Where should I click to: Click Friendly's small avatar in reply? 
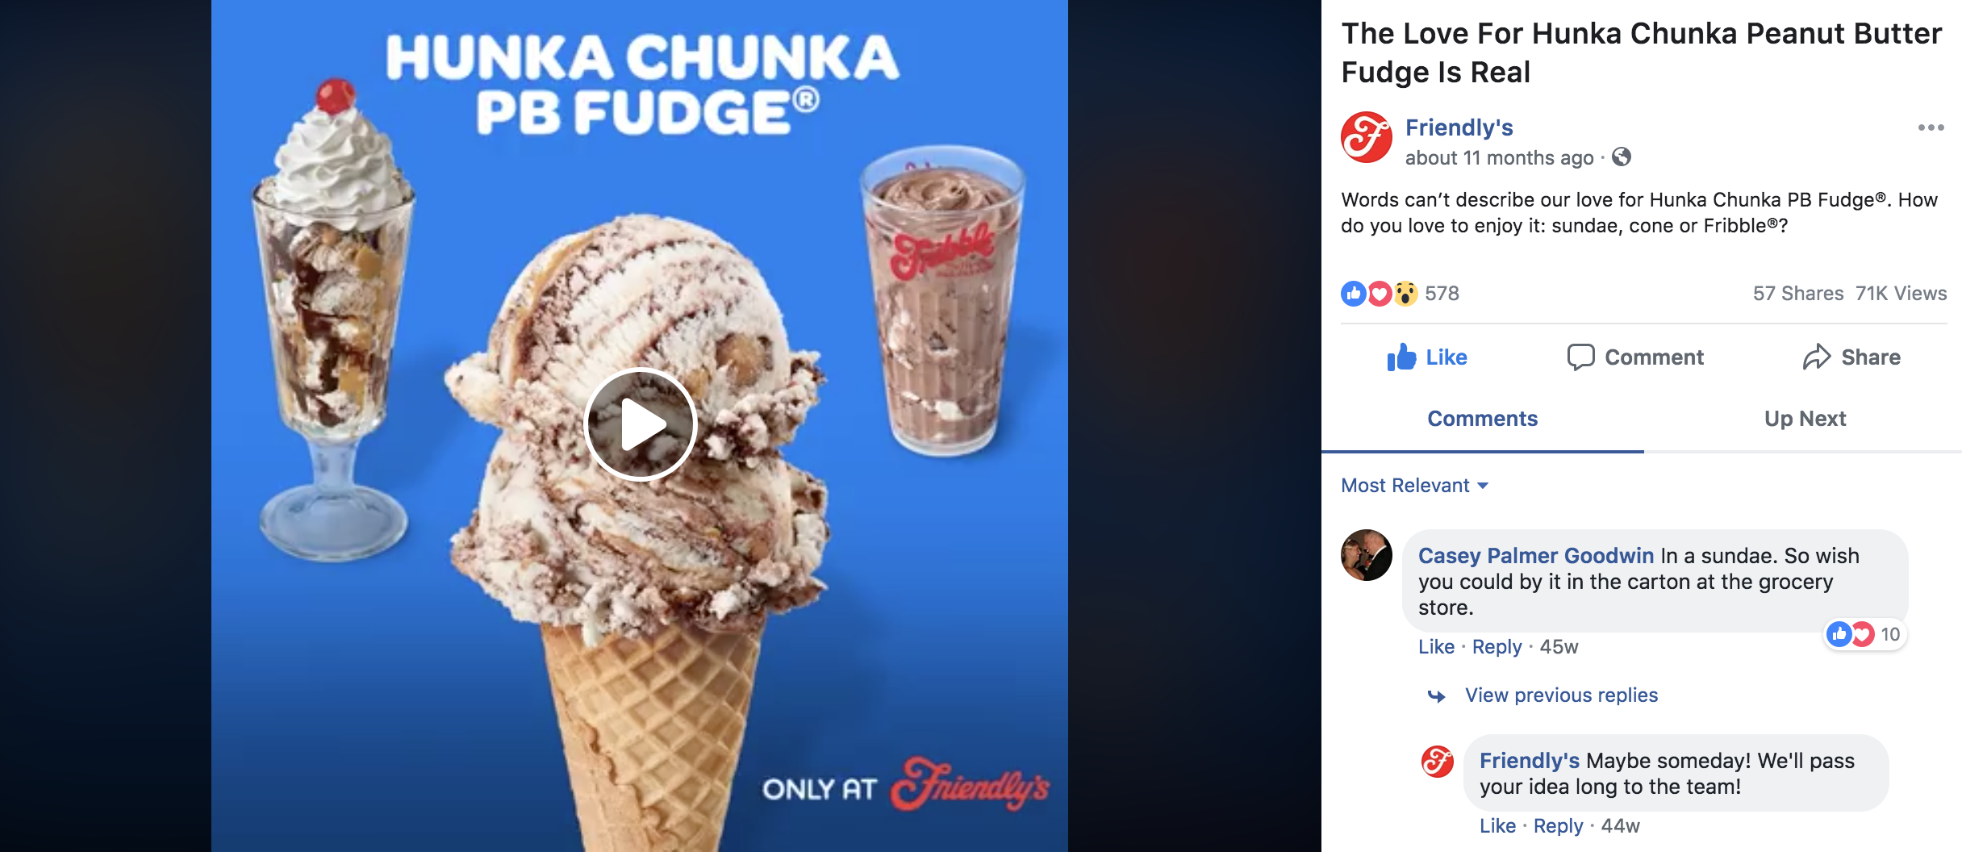pyautogui.click(x=1437, y=762)
